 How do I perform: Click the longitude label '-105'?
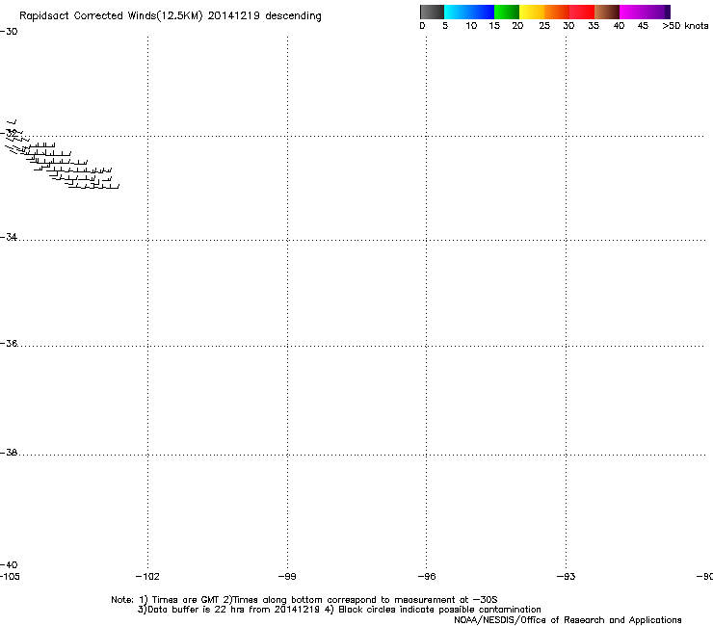pyautogui.click(x=10, y=577)
